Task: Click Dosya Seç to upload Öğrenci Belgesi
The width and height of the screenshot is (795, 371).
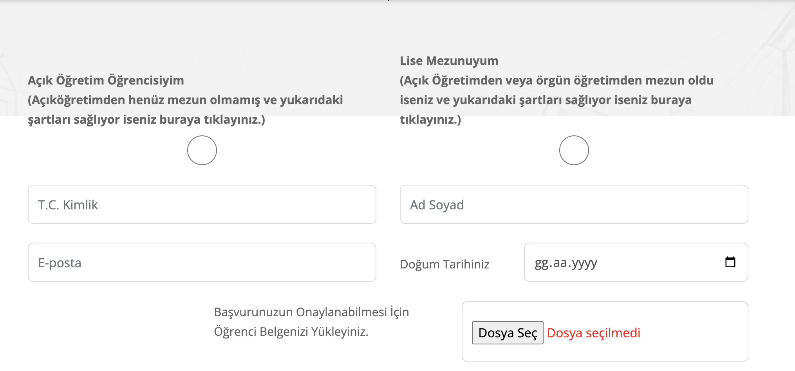Action: (x=507, y=332)
